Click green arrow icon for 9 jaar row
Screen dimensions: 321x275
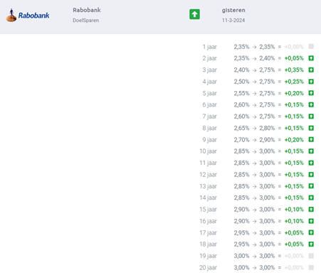click(311, 139)
